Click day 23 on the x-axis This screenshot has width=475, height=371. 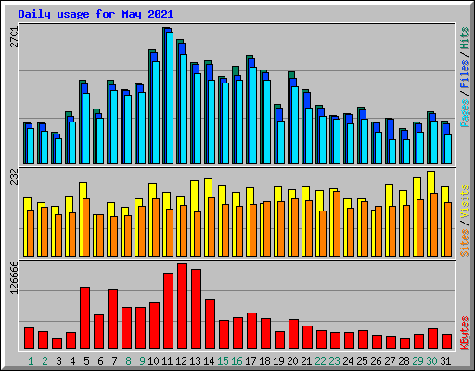pyautogui.click(x=334, y=361)
